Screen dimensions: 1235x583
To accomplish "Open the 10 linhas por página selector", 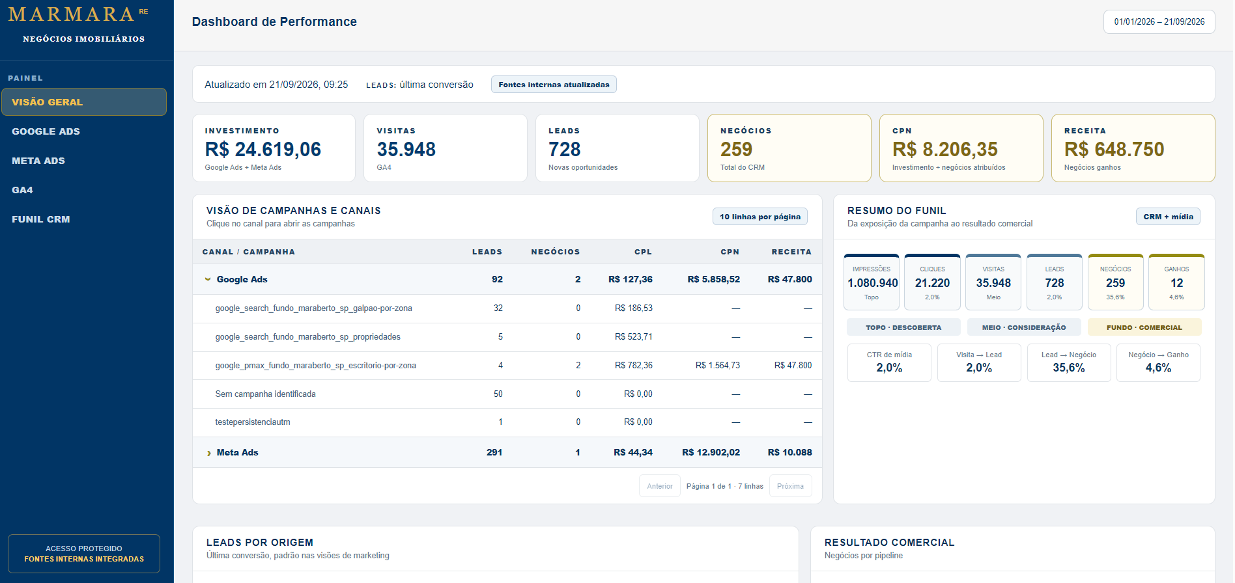I will pyautogui.click(x=760, y=217).
